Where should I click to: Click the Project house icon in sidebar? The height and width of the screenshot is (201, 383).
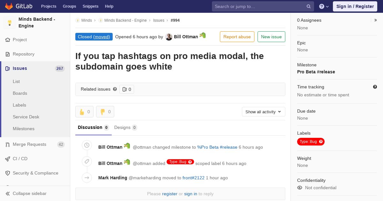(8, 40)
